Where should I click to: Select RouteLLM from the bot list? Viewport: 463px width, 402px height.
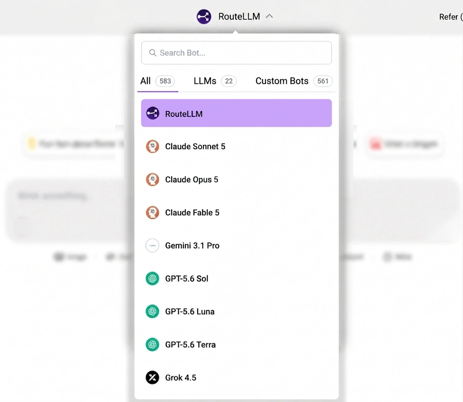point(236,113)
